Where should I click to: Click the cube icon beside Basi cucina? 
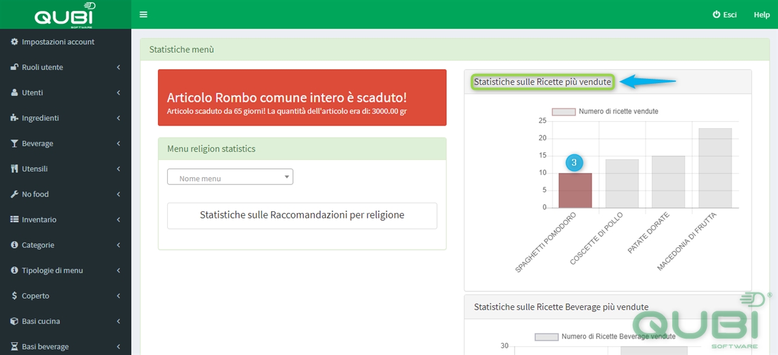click(15, 321)
